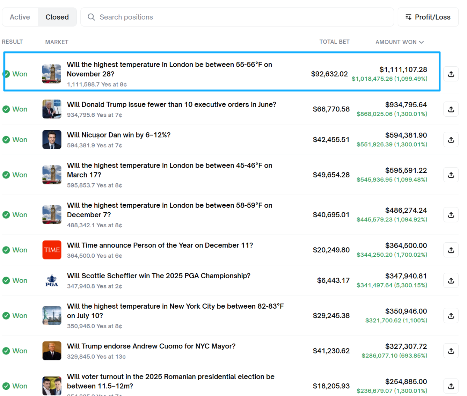Share the Trump executive orders position

[x=451, y=109]
